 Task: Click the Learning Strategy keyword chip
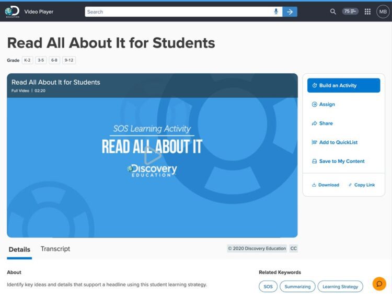click(340, 287)
